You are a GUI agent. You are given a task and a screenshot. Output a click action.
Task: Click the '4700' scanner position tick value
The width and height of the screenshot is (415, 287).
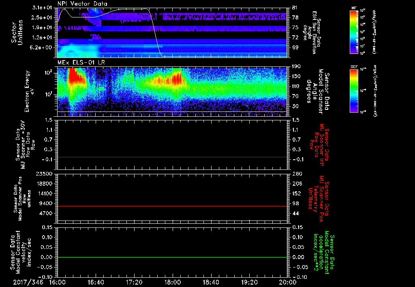45,213
